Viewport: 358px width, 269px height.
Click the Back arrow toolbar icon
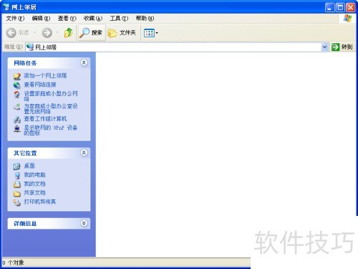click(11, 33)
